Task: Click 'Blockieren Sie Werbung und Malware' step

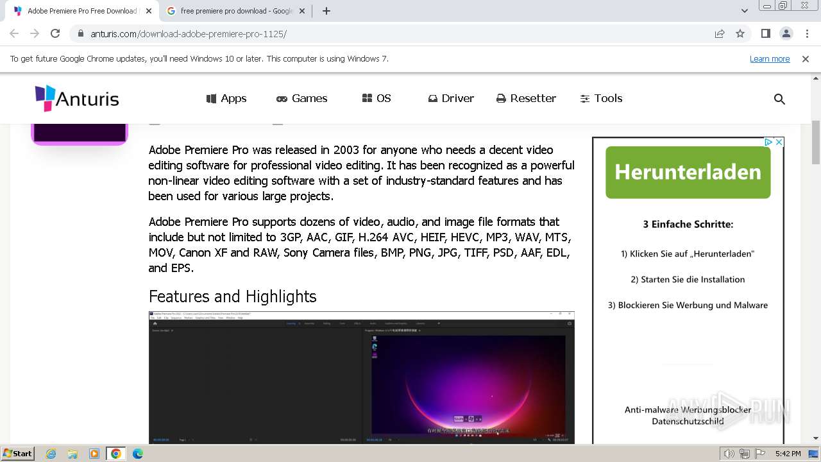Action: [x=688, y=305]
